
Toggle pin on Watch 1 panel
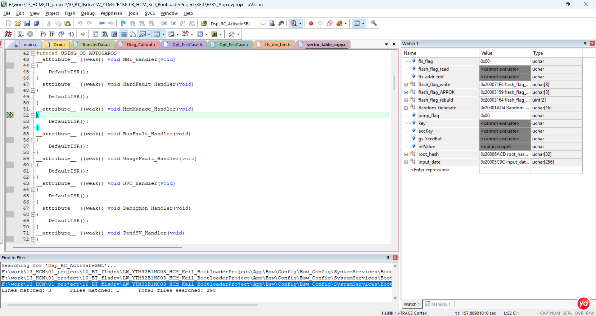[x=585, y=43]
